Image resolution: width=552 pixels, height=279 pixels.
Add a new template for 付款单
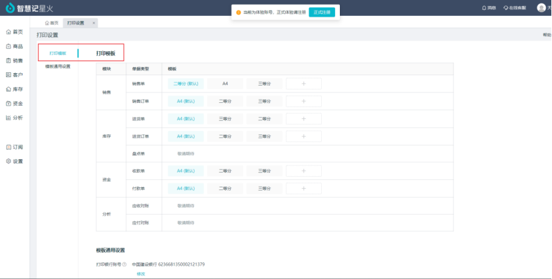tap(304, 189)
